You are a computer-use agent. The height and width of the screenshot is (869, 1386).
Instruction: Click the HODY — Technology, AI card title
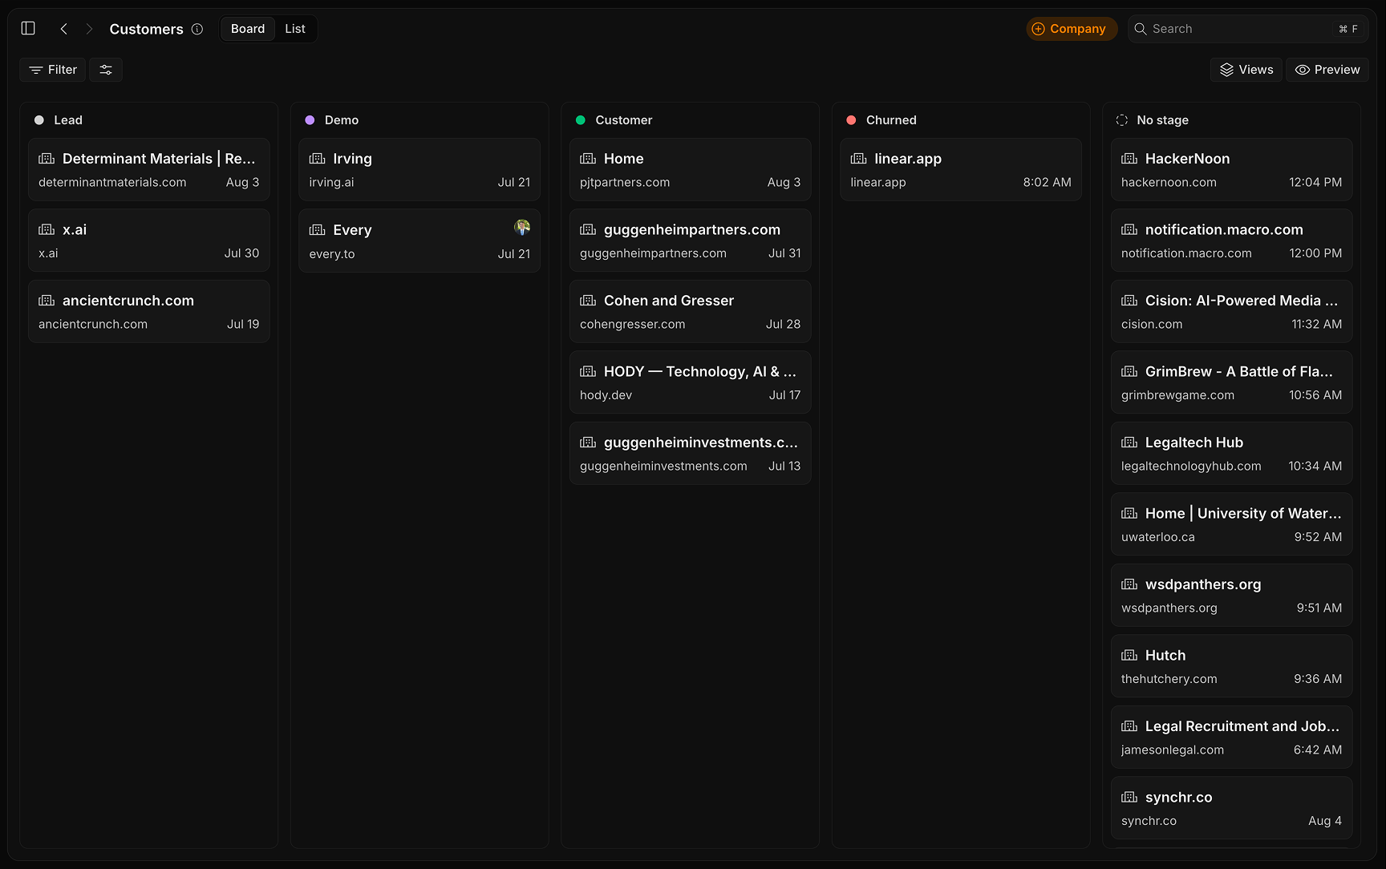coord(700,371)
